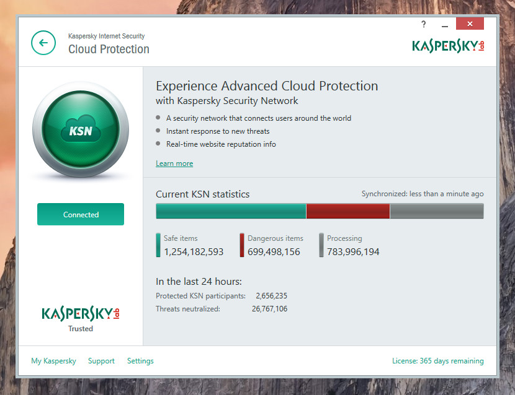Click the green segment of the statistics bar

pyautogui.click(x=230, y=211)
